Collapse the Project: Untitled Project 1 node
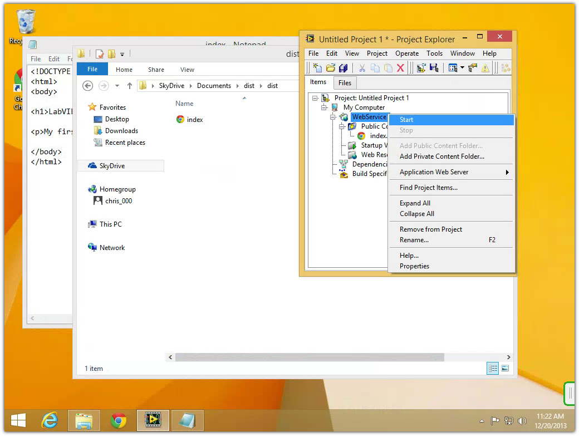 (x=315, y=98)
